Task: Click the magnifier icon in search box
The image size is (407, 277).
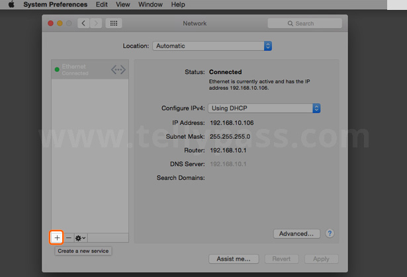Action: click(x=291, y=23)
